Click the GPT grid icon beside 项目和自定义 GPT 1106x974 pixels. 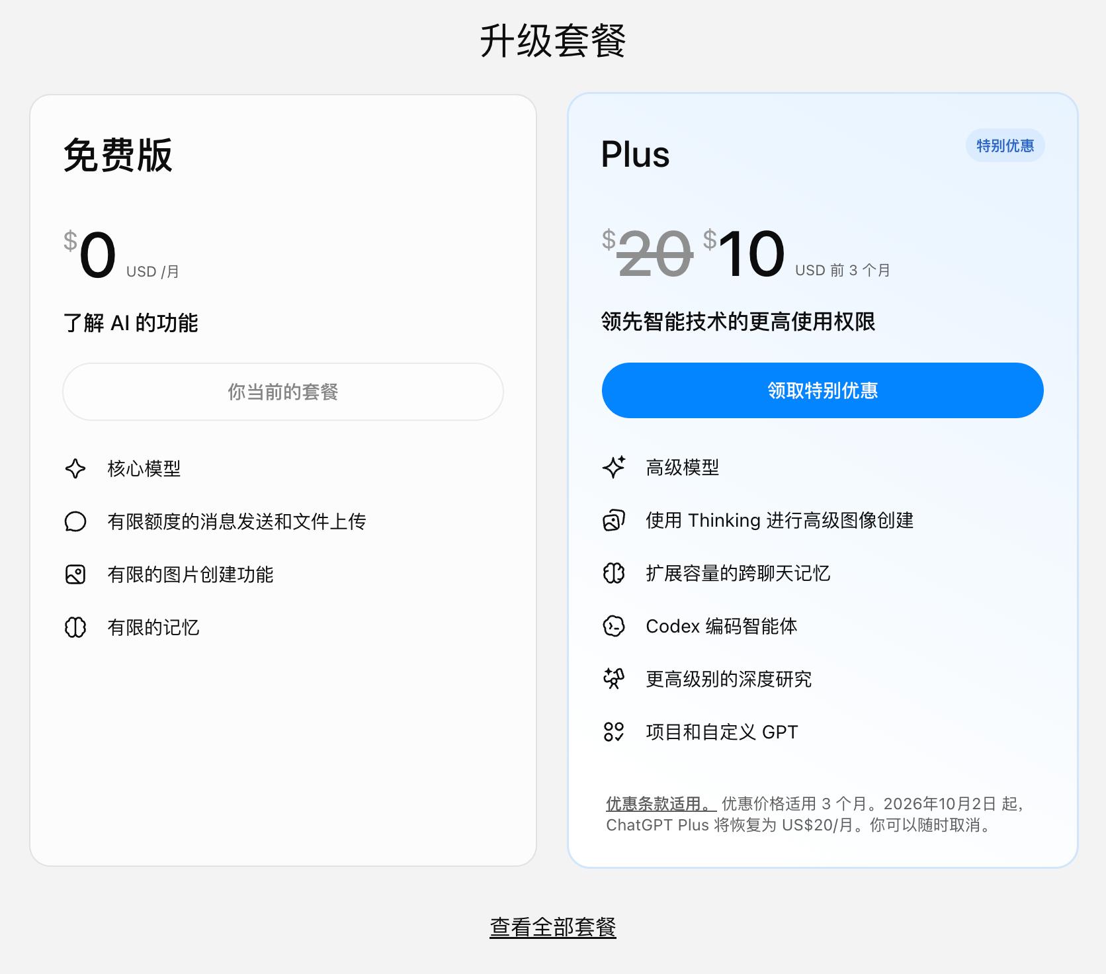coord(614,732)
